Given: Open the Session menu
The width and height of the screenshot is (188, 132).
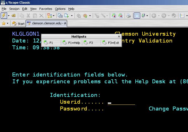Looking at the screenshot, I should click(x=14, y=9).
